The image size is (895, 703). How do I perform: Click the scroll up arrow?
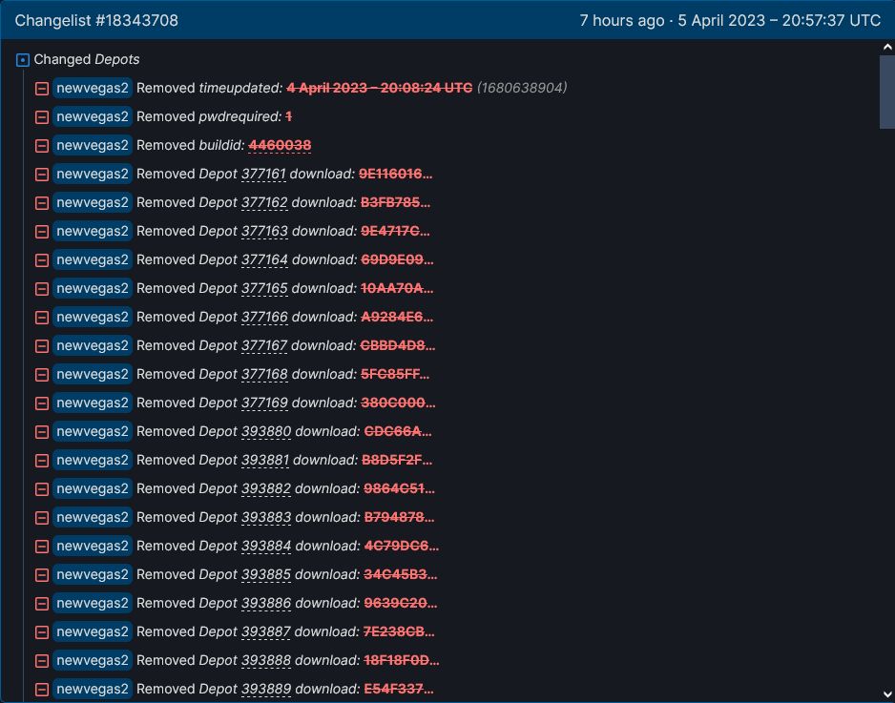click(x=887, y=47)
